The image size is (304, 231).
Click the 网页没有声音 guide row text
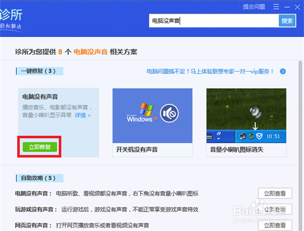[x=82, y=225]
